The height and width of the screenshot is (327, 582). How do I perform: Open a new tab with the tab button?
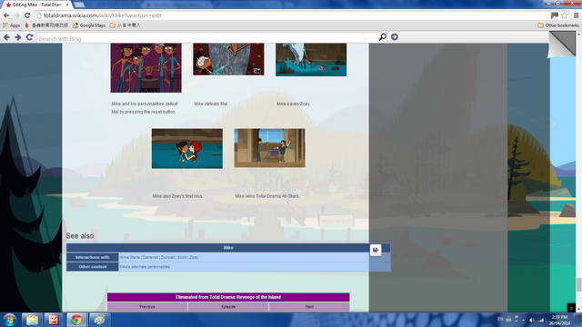[79, 5]
